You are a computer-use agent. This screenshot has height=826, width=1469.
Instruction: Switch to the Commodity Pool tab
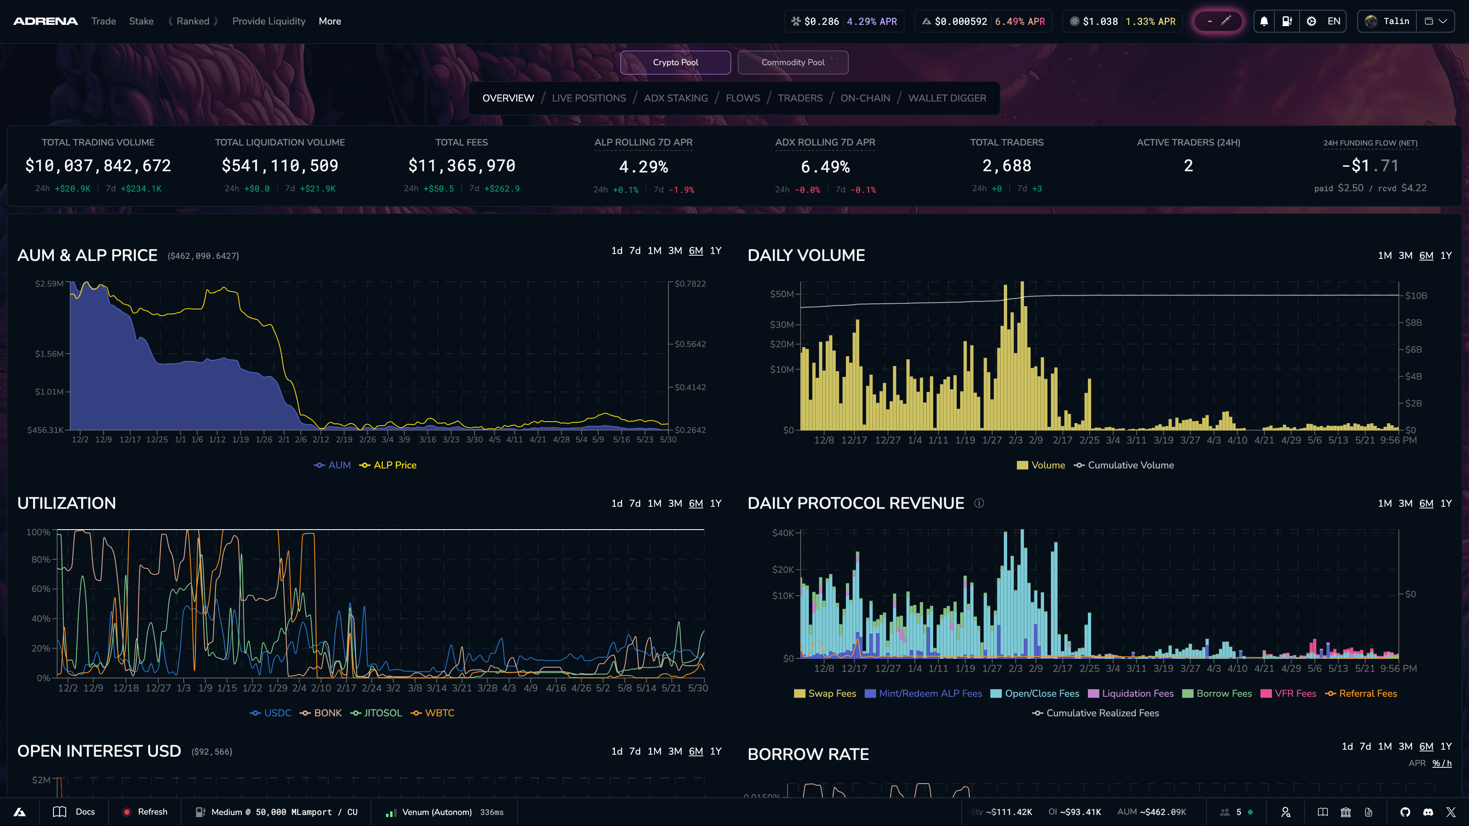coord(793,62)
